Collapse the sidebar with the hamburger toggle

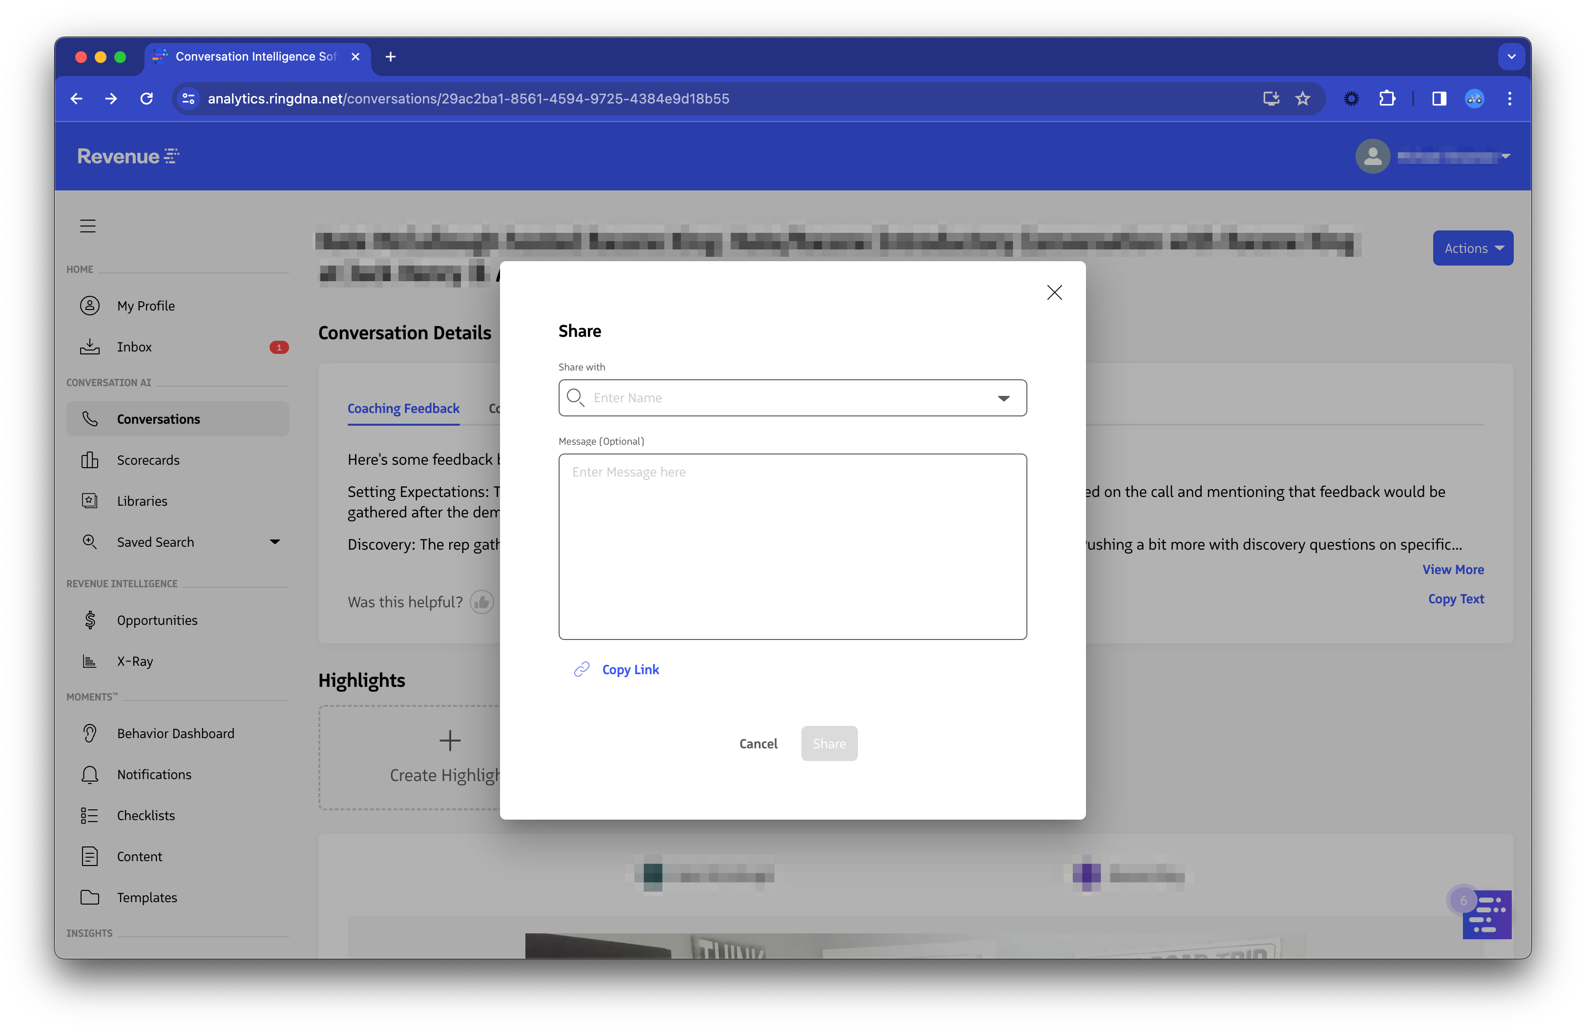point(87,226)
